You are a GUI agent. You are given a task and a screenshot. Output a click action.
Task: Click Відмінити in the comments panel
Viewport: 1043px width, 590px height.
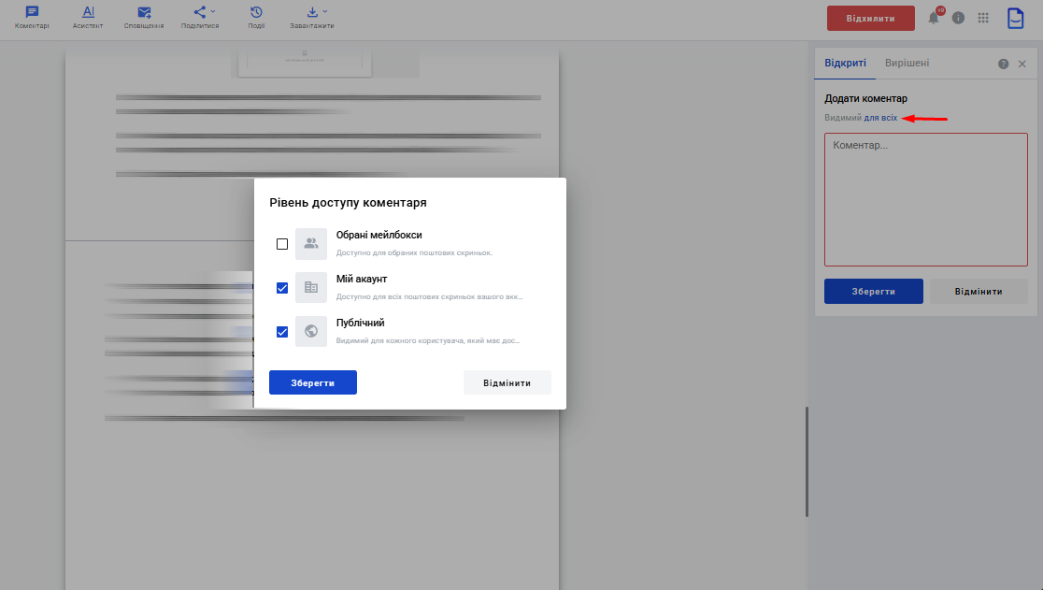(x=979, y=292)
